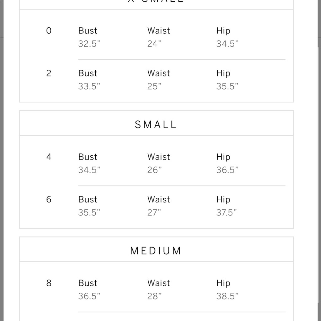
Task: Click the 38.5" hip value
Action: pyautogui.click(x=228, y=296)
